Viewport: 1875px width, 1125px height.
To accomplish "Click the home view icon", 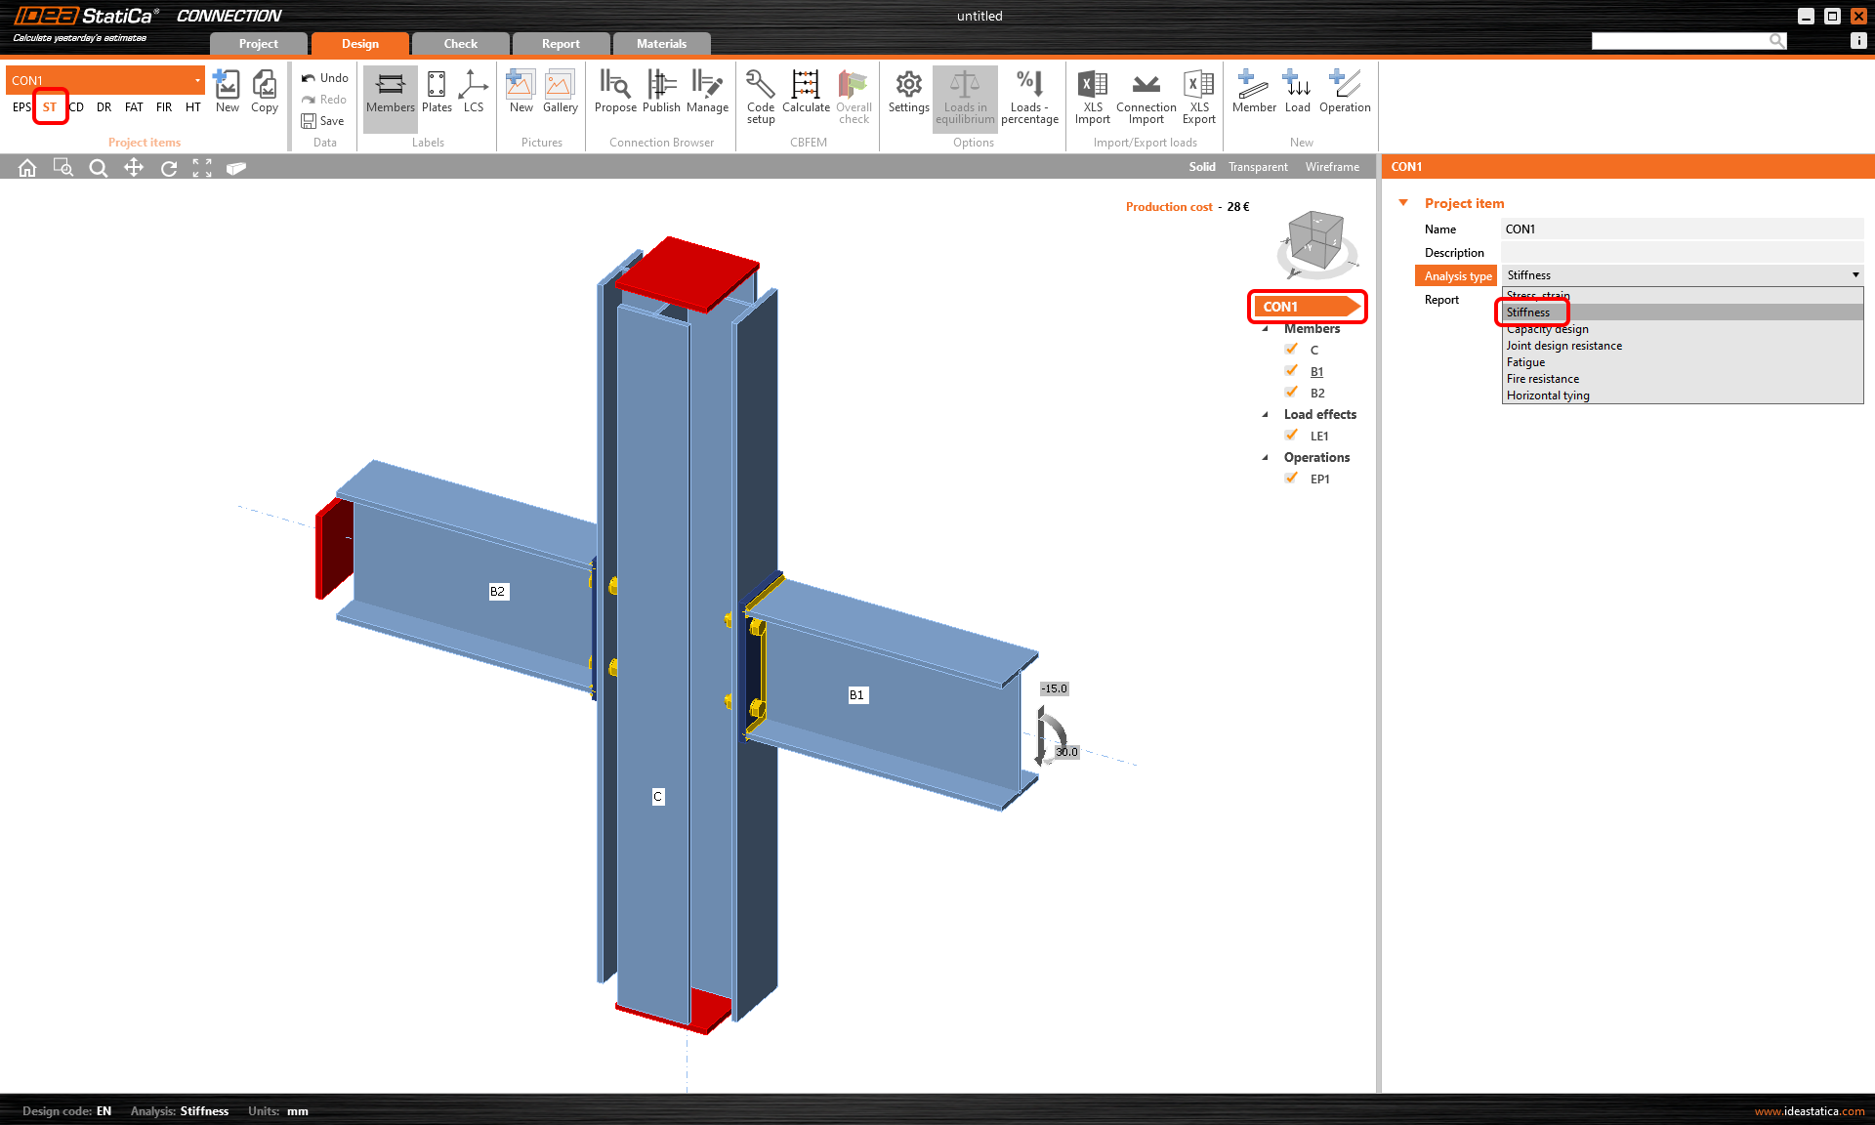I will (x=27, y=168).
